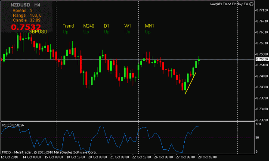
Task: Click the 0.73090 price scale value
Action: coord(262,120)
